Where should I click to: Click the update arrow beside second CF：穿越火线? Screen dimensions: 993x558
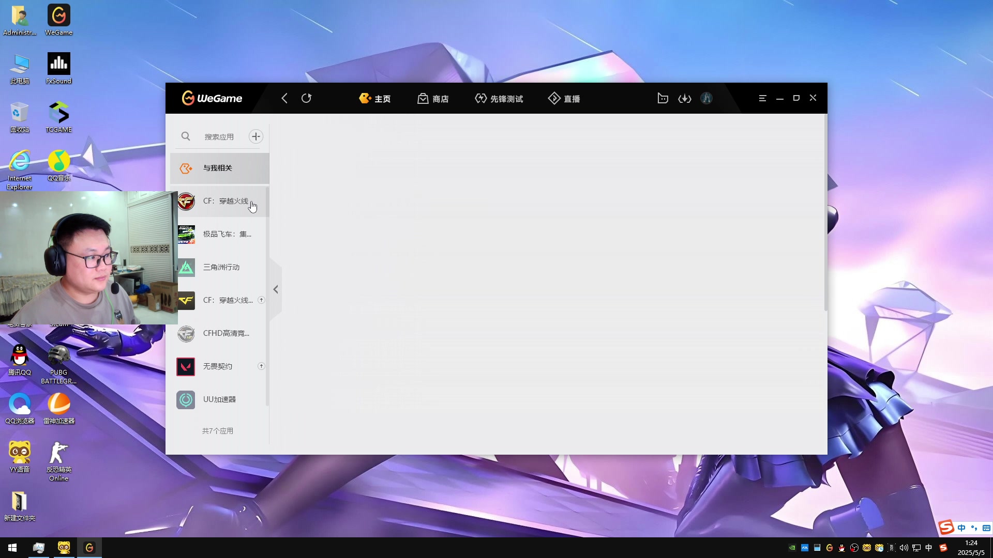[261, 300]
